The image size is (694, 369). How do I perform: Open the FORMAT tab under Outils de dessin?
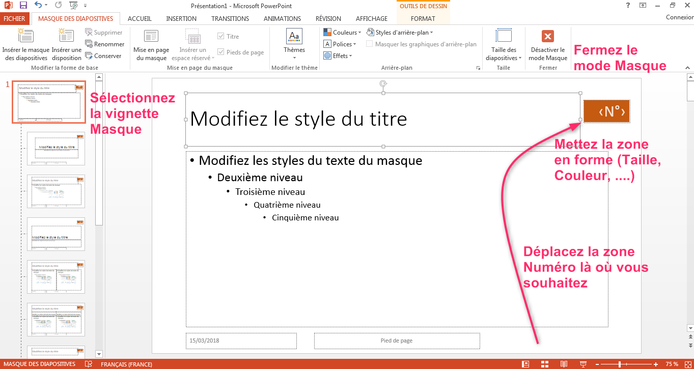point(423,18)
